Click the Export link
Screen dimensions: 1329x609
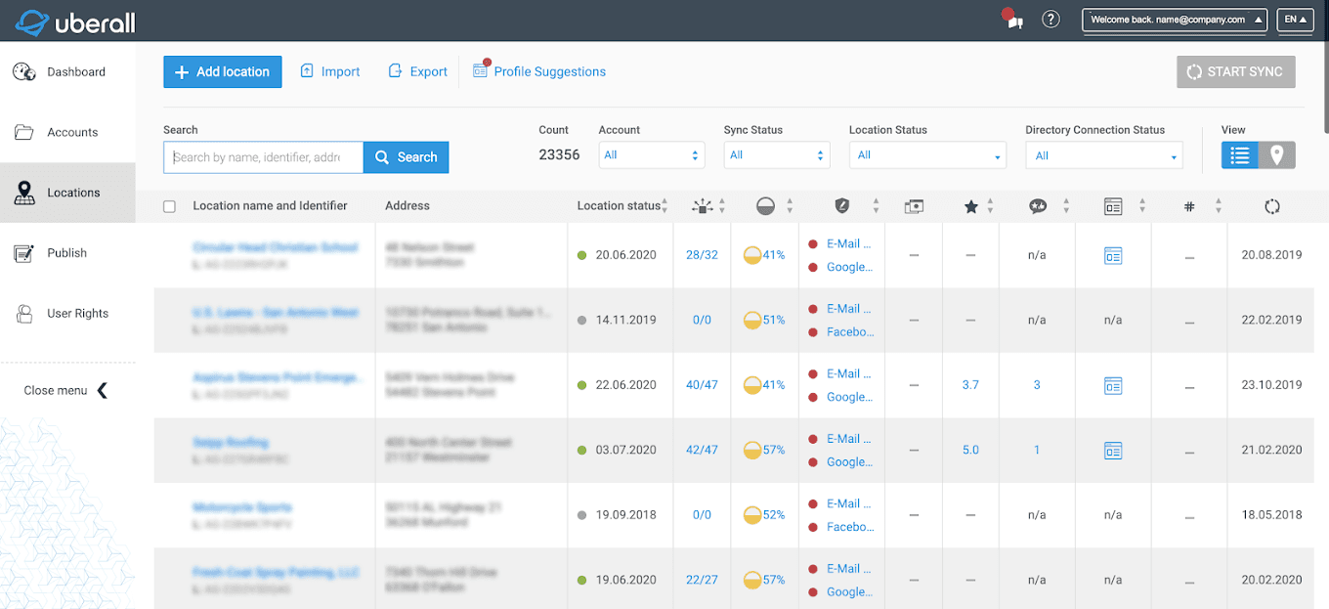[x=418, y=71]
